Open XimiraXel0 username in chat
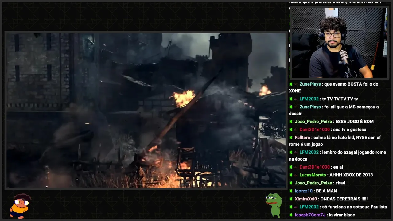The height and width of the screenshot is (221, 393). [x=306, y=199]
